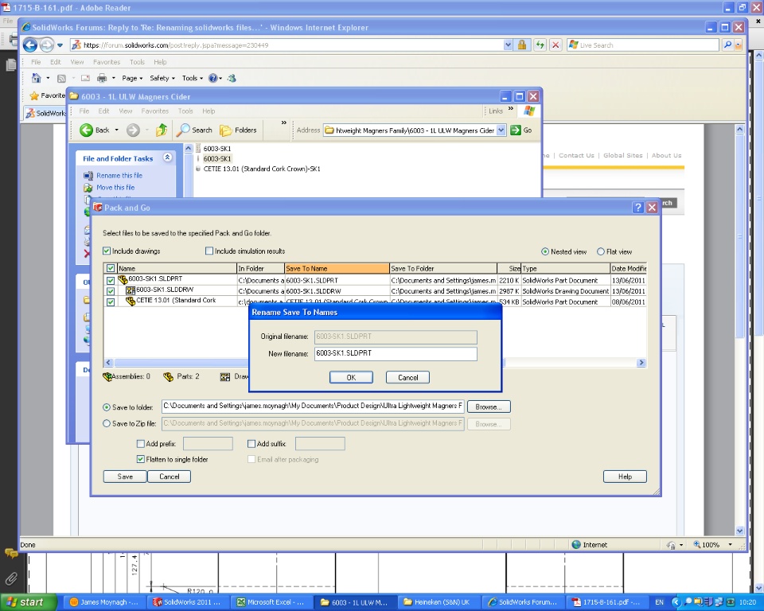Click the Contact Us link

(576, 155)
